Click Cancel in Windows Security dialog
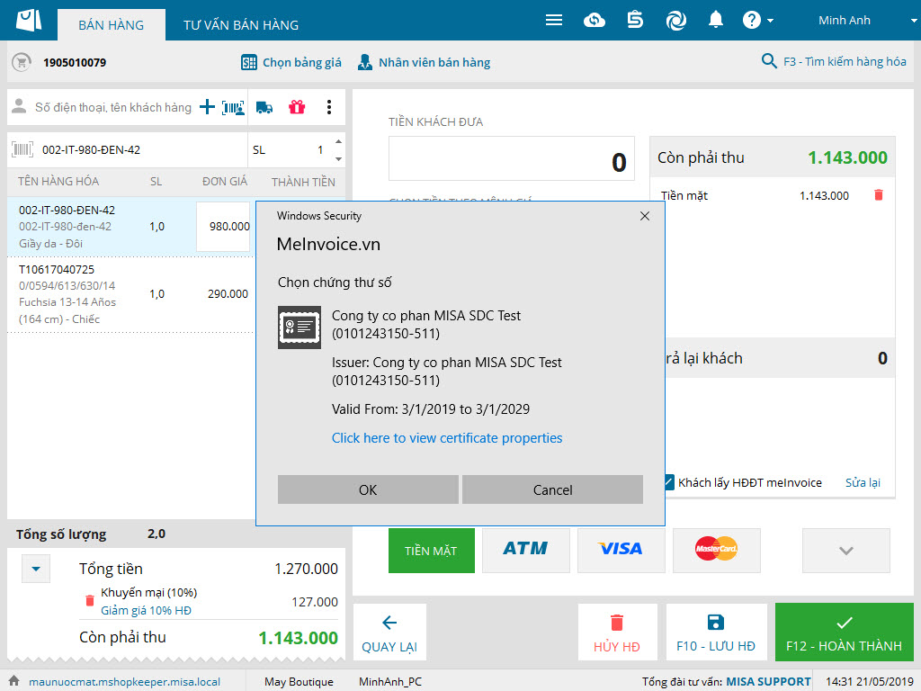921x691 pixels. point(552,489)
